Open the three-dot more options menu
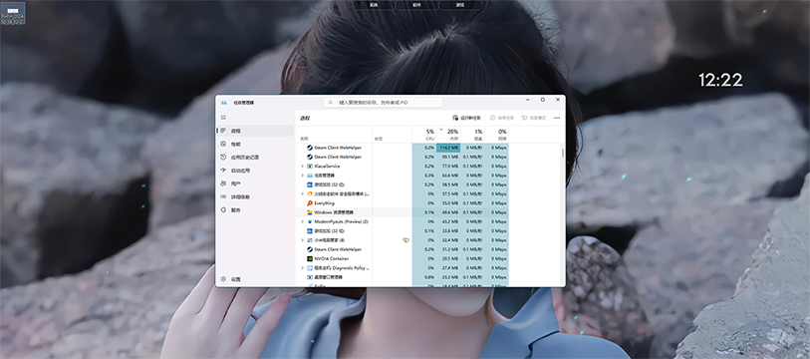Image resolution: width=810 pixels, height=359 pixels. point(557,118)
